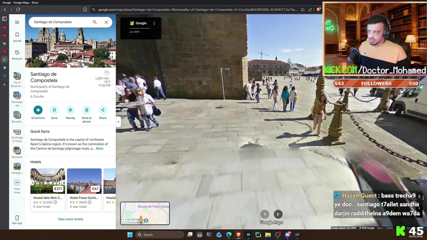The width and height of the screenshot is (427, 240).
Task: Open the Hostal dos Reis Católicos hotel card
Action: click(x=48, y=190)
